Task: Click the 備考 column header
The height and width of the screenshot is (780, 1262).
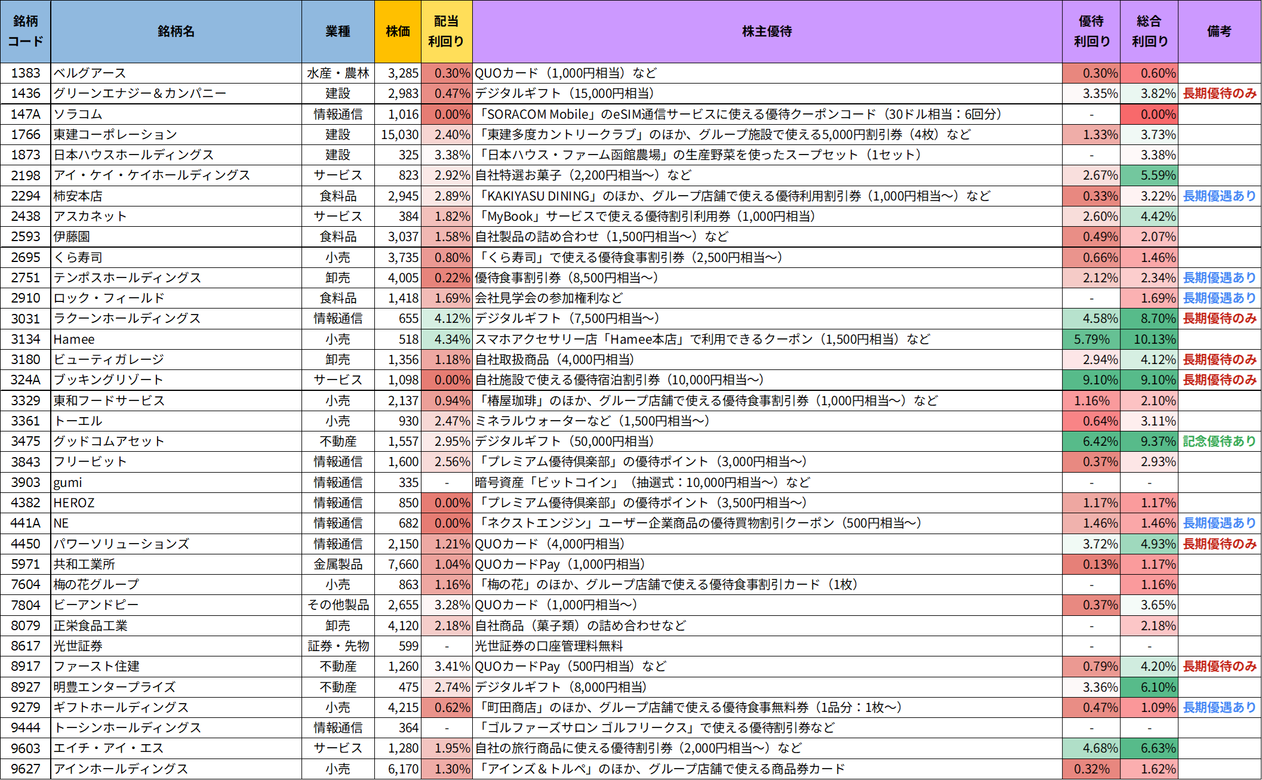Action: (x=1219, y=31)
